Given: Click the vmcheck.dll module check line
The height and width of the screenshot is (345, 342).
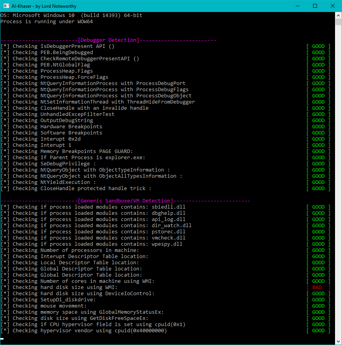Looking at the screenshot, I should point(93,238).
